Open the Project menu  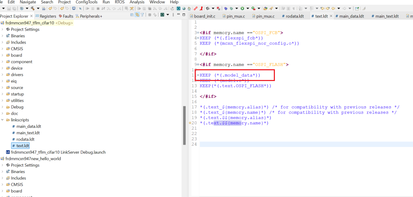[x=65, y=2]
